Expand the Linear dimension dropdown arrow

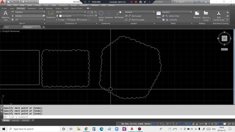pyautogui.click(x=66, y=20)
